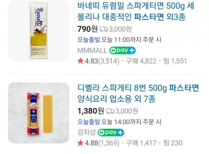Click the first 오늘출발 label with 11:00 cutoff

(x=88, y=40)
